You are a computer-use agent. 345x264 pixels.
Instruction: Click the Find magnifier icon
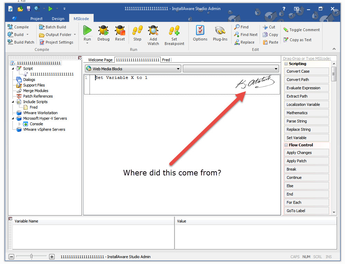pyautogui.click(x=237, y=27)
